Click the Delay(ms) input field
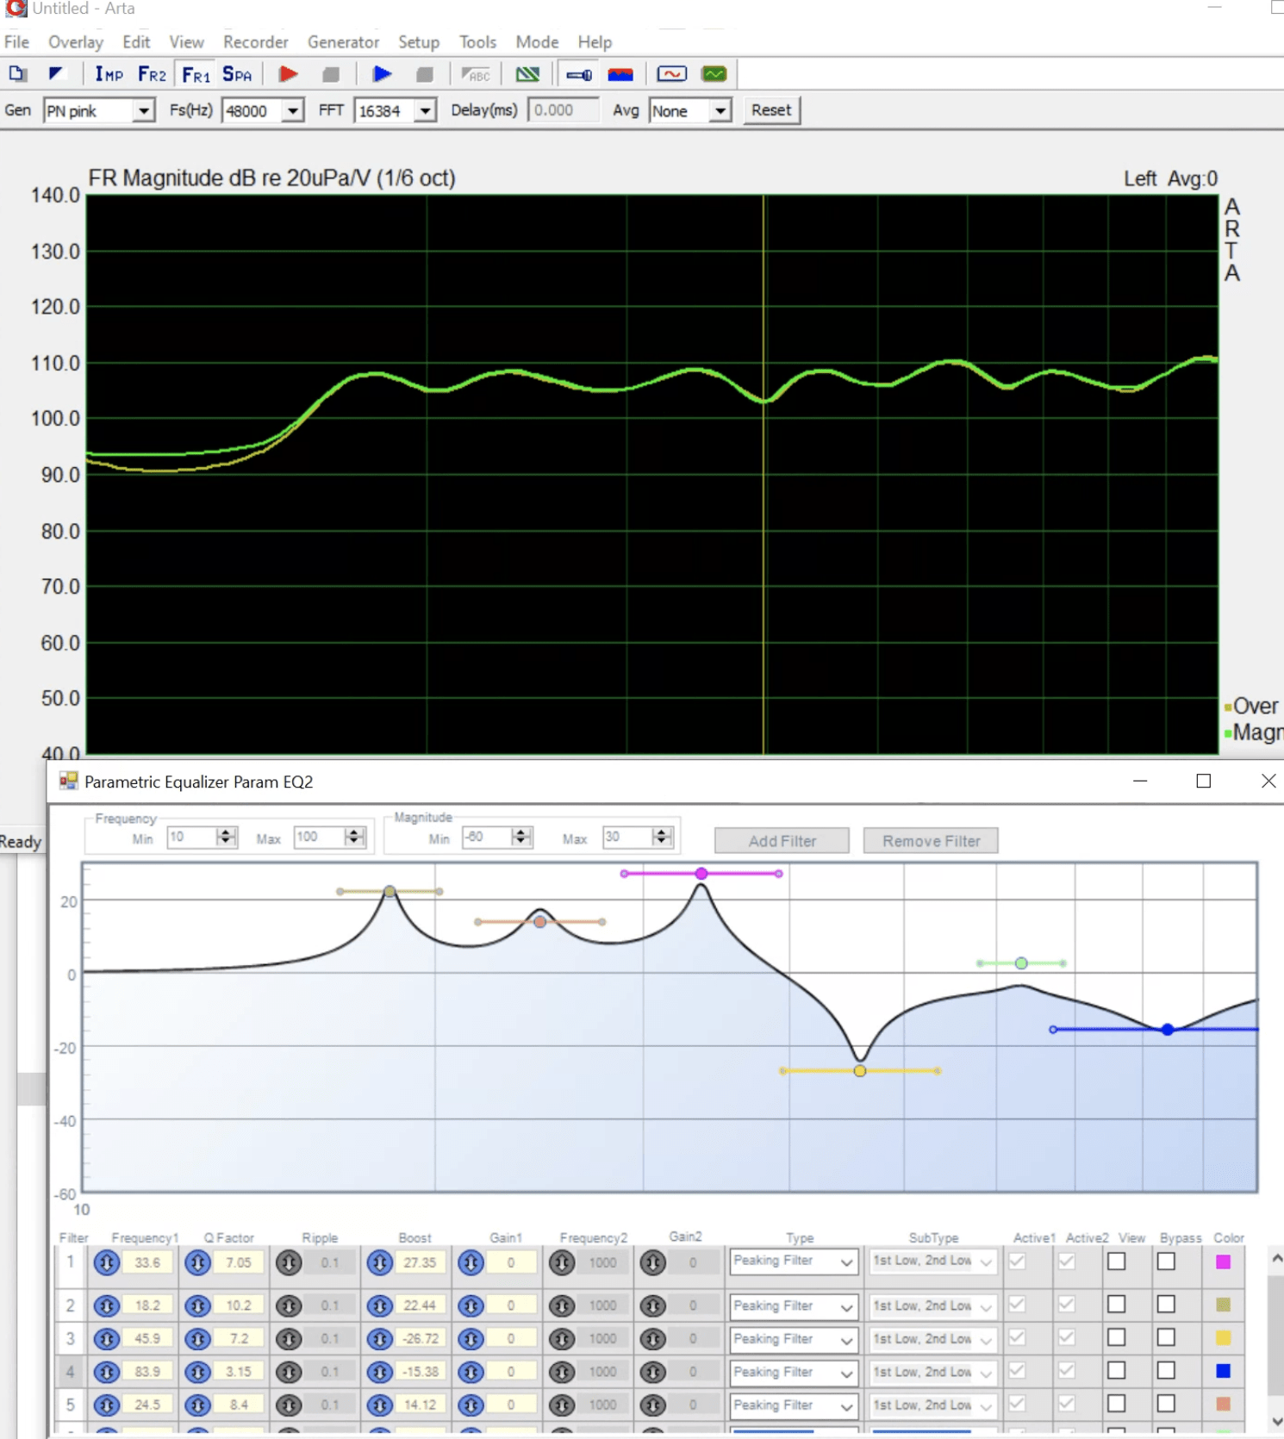The image size is (1284, 1439). (563, 110)
